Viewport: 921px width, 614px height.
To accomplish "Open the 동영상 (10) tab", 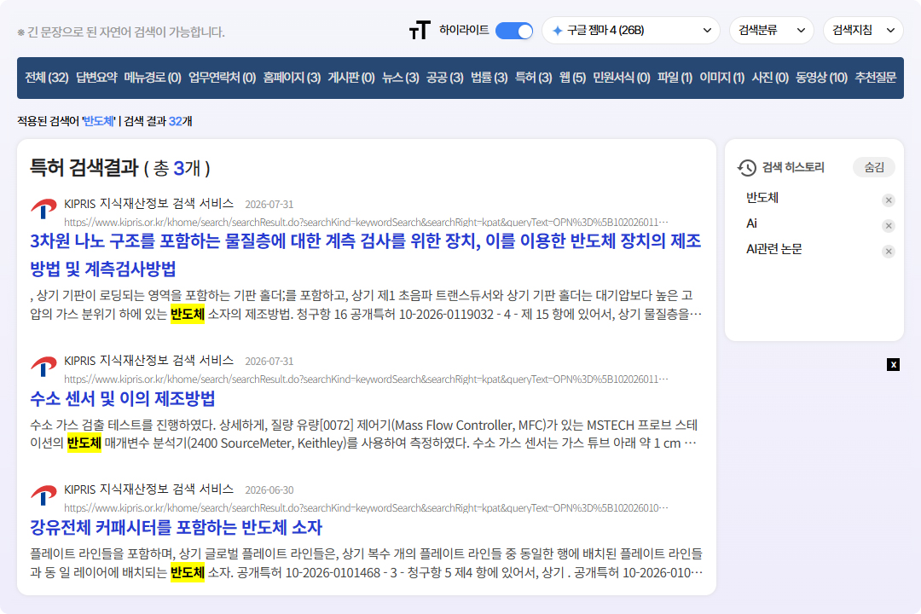I will (822, 78).
